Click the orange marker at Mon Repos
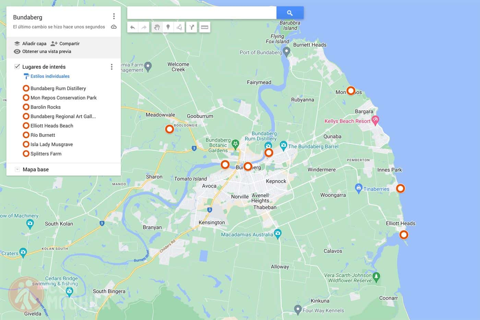The height and width of the screenshot is (320, 480). 350,91
